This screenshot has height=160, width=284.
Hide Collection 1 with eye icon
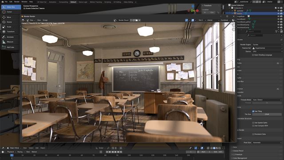278,8
